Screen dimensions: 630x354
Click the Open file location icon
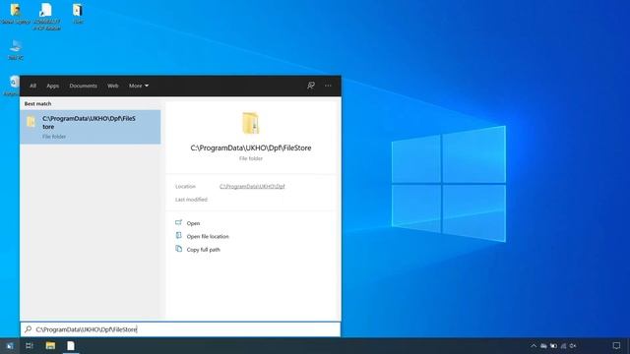[x=179, y=236]
